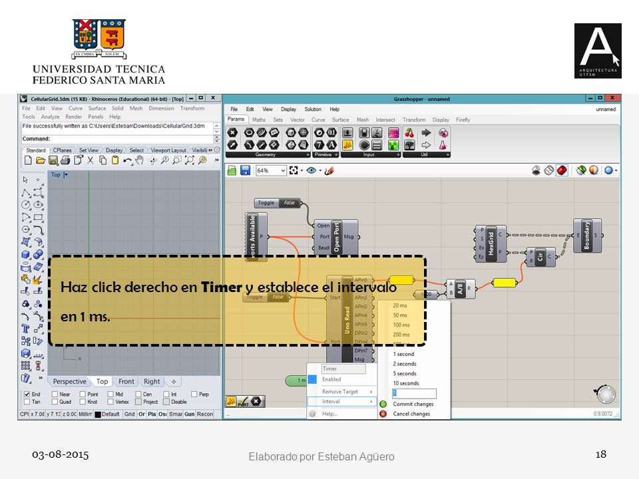The image size is (639, 479).
Task: Enable the Near osnap checkbox
Action: (55, 395)
